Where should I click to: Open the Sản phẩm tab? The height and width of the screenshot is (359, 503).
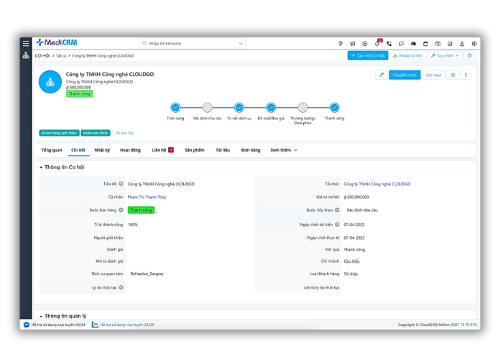tap(195, 150)
